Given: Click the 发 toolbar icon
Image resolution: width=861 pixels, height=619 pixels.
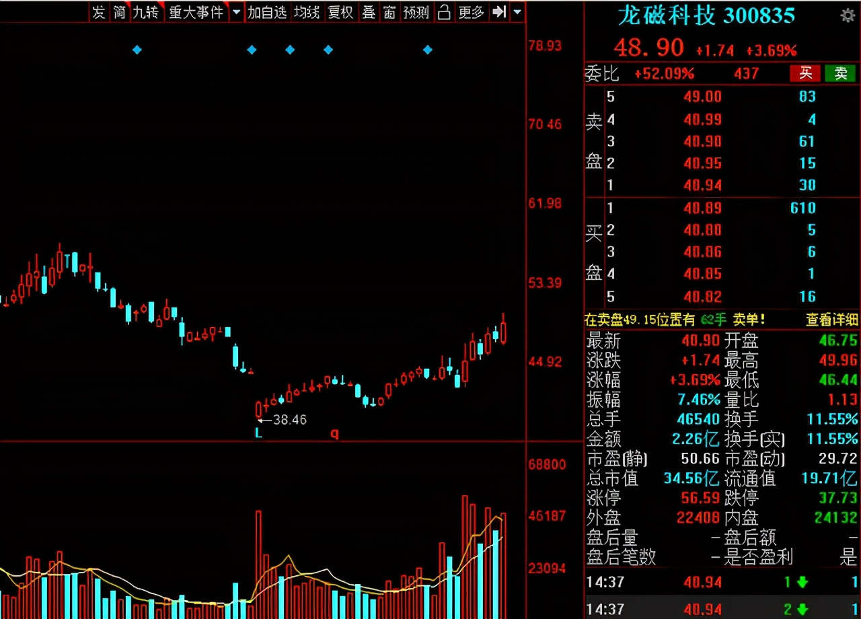Looking at the screenshot, I should point(98,12).
